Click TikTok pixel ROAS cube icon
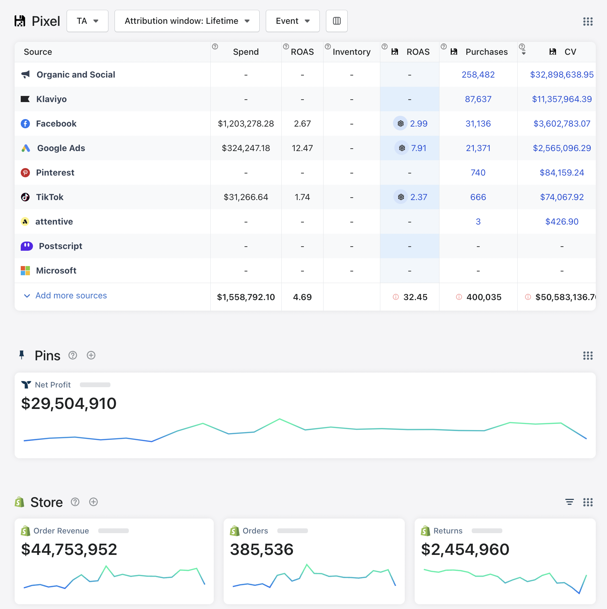The image size is (607, 609). point(401,197)
